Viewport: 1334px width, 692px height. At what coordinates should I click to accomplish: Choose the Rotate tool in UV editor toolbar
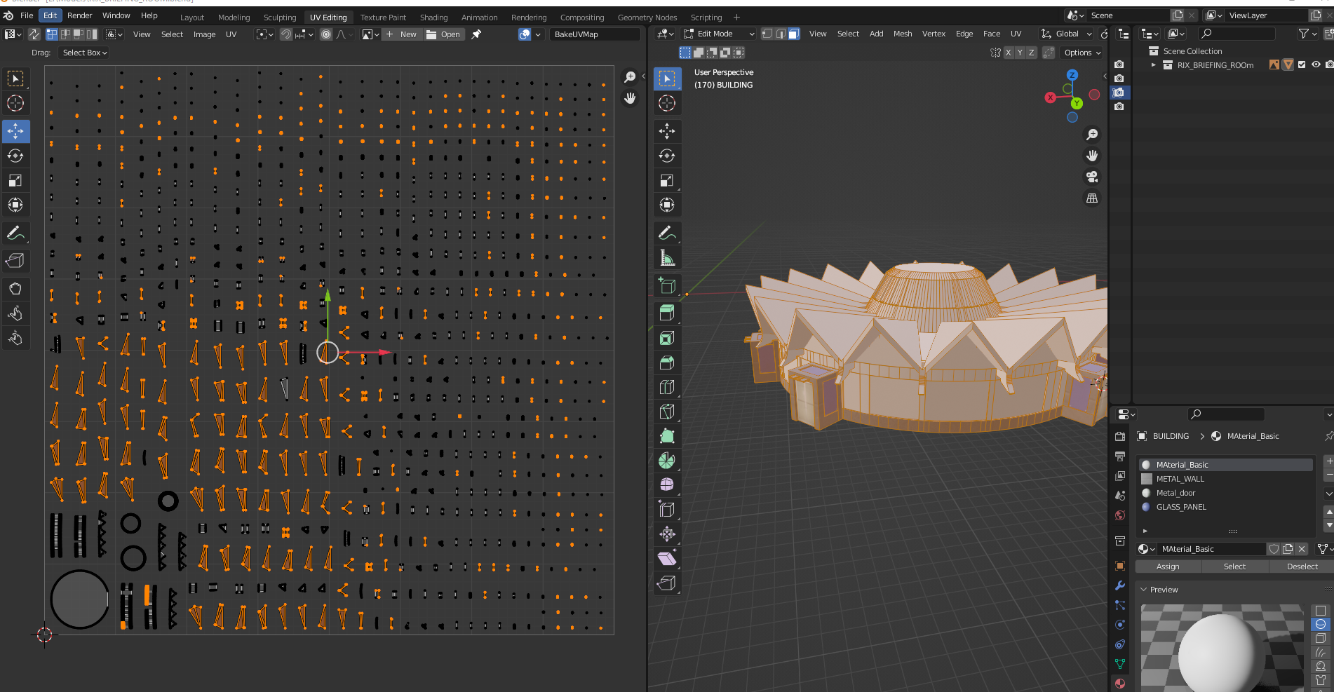point(15,156)
